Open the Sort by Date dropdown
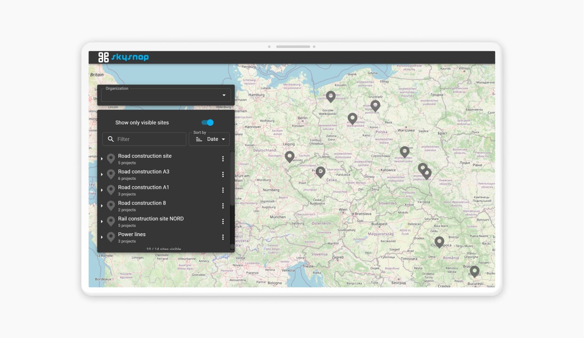584x338 pixels. (215, 139)
